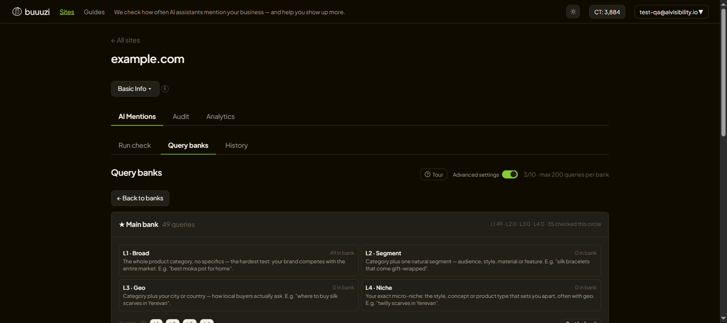Follow the All sites back link
The width and height of the screenshot is (727, 323).
click(126, 40)
